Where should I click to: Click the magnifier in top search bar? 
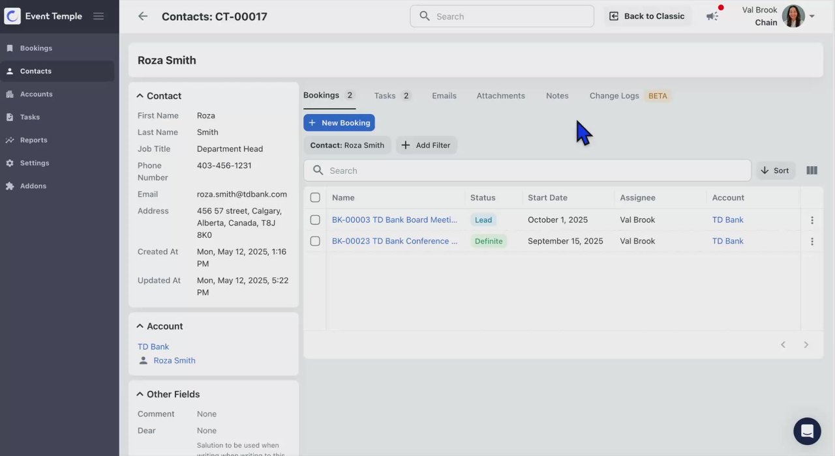click(425, 16)
